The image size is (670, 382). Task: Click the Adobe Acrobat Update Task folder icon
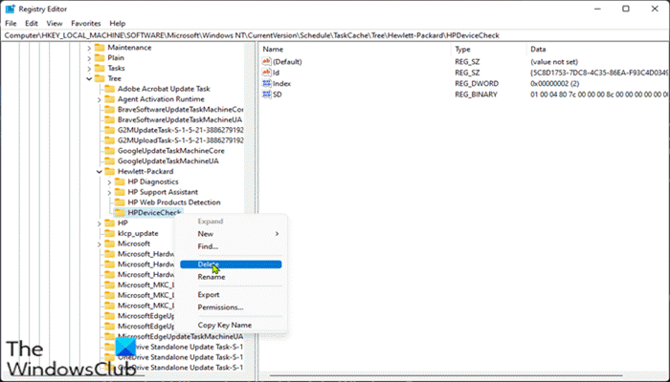coord(110,89)
